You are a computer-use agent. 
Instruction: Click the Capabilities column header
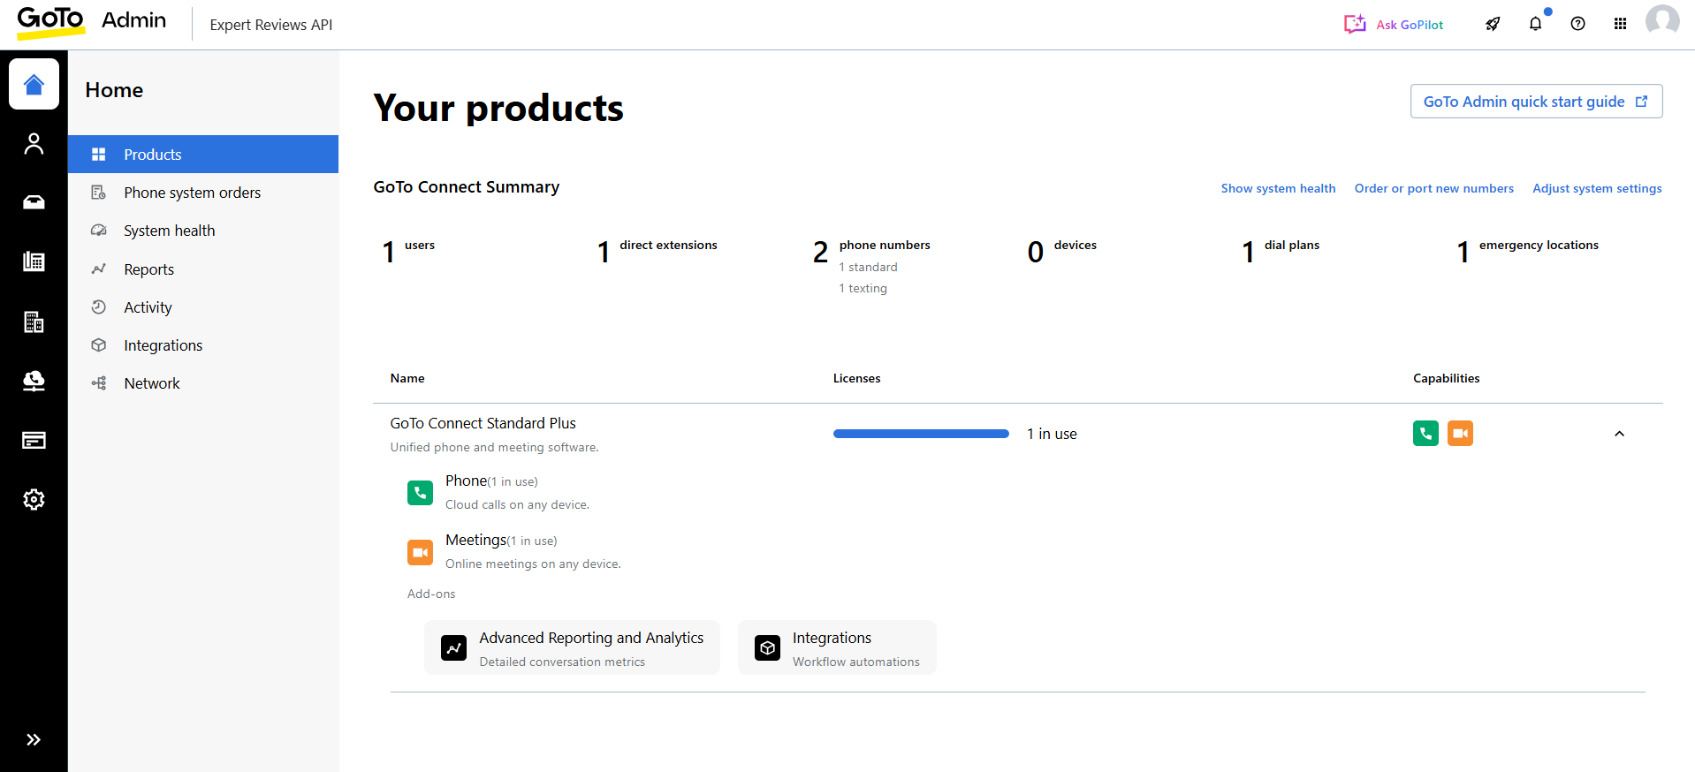tap(1446, 378)
